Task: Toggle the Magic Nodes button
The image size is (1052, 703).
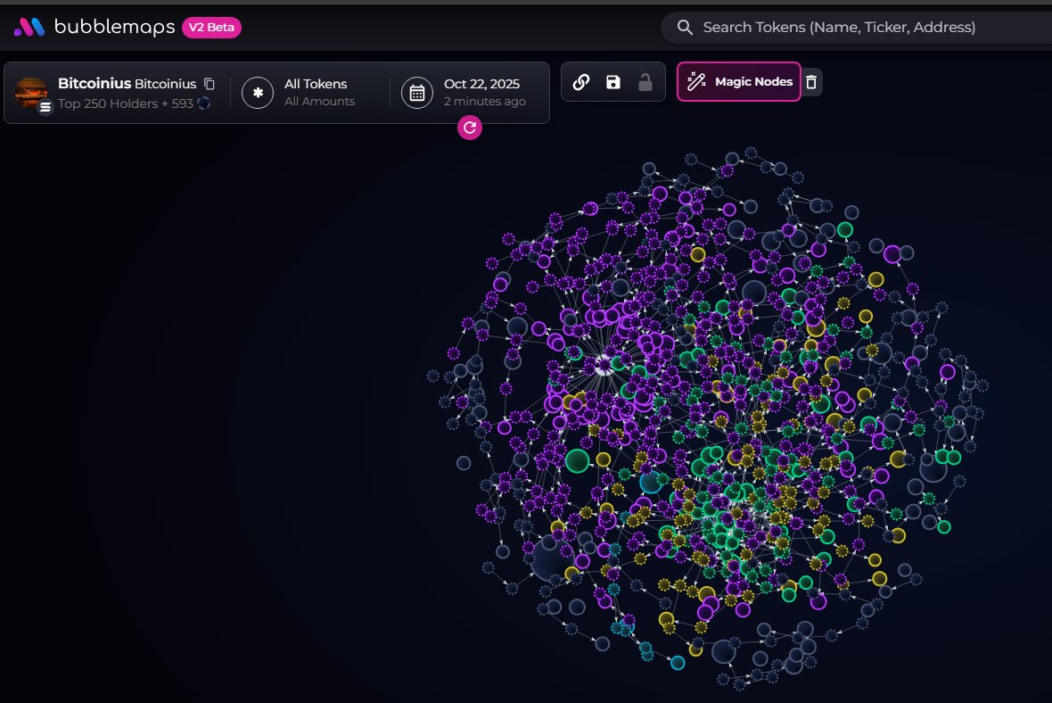Action: point(739,82)
